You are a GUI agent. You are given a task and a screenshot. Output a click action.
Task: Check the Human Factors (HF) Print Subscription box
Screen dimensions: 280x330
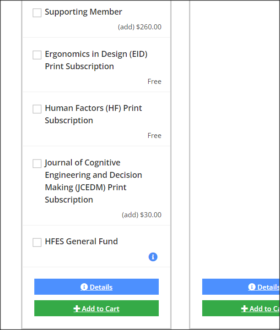point(37,109)
